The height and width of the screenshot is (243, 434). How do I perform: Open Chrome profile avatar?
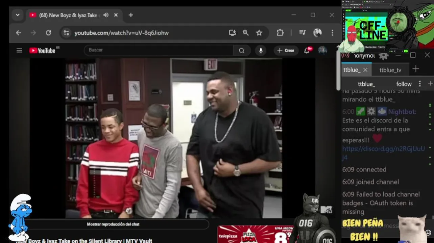point(317,33)
